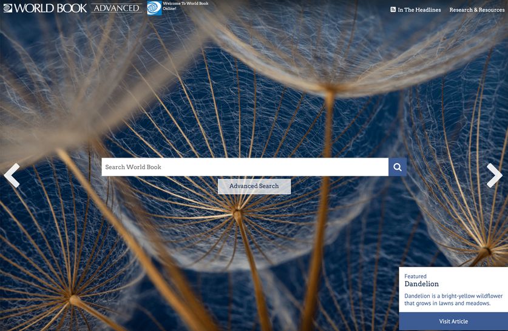
Task: Go to the next featured image arrow
Action: (495, 175)
